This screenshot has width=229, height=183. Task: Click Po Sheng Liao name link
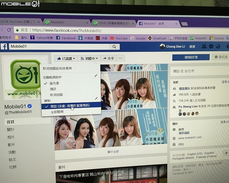pos(188,107)
